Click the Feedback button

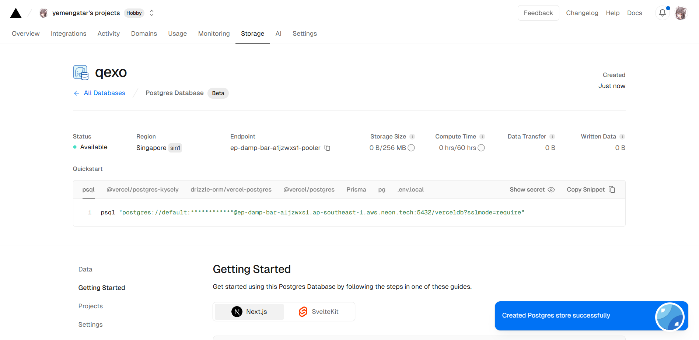(538, 13)
